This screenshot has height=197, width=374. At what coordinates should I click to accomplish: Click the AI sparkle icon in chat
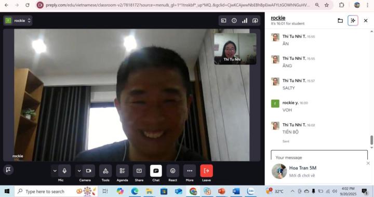[353, 21]
